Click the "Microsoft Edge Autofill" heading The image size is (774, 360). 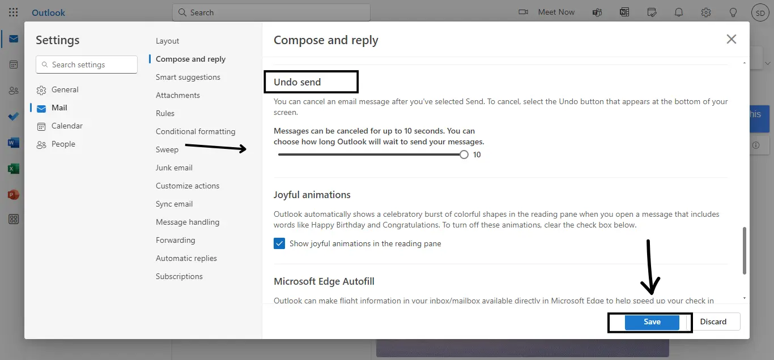pyautogui.click(x=324, y=281)
